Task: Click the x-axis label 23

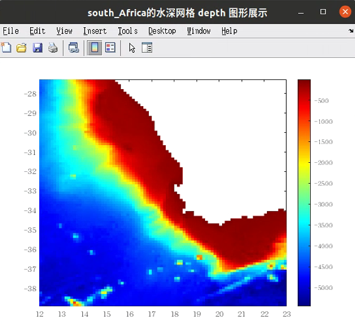Action: 287,314
